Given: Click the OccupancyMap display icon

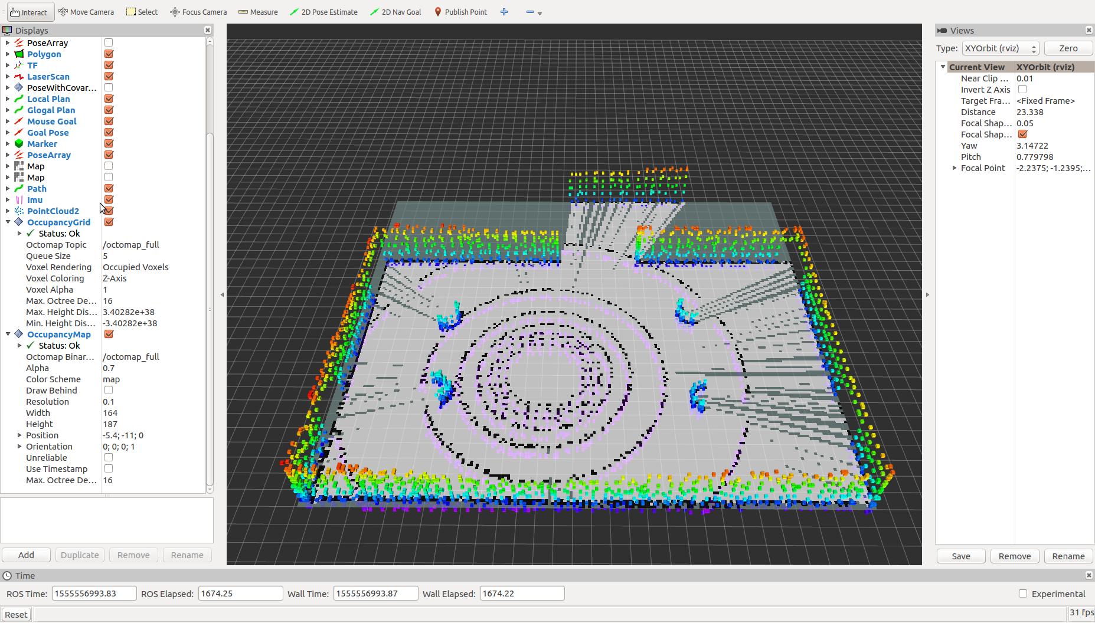Looking at the screenshot, I should tap(19, 334).
